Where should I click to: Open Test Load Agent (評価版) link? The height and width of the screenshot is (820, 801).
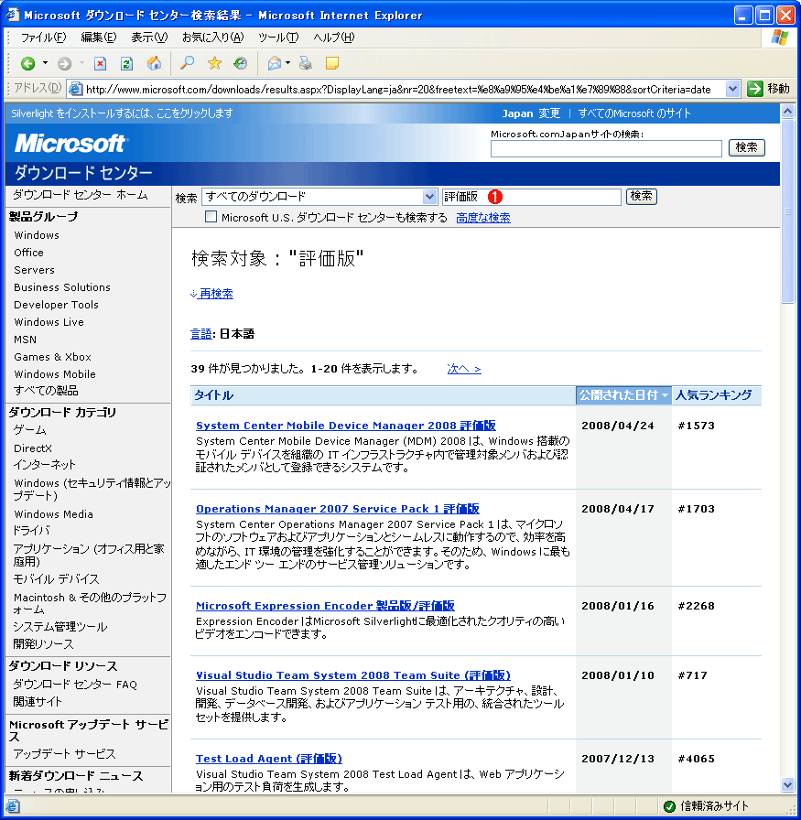tap(269, 759)
